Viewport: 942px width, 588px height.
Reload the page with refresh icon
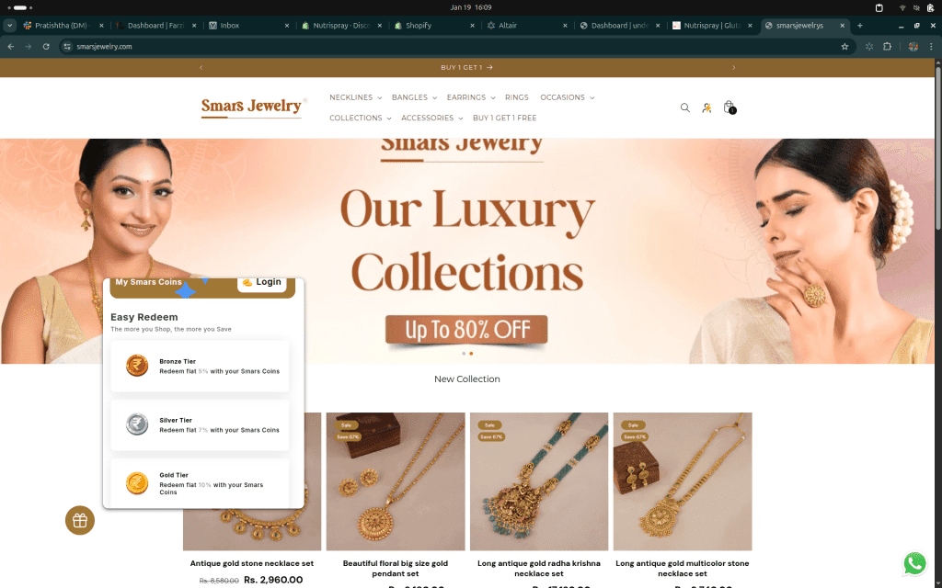(x=46, y=46)
